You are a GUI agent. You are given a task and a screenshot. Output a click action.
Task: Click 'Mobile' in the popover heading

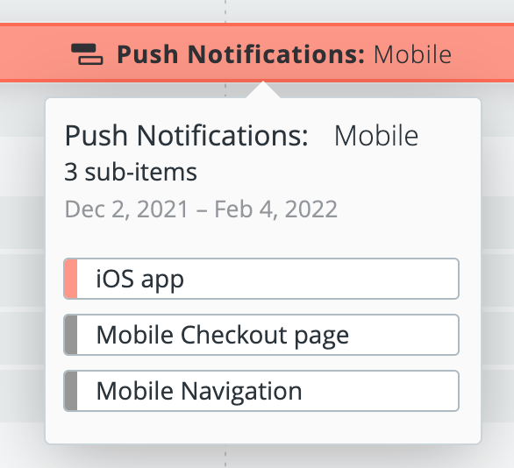376,136
